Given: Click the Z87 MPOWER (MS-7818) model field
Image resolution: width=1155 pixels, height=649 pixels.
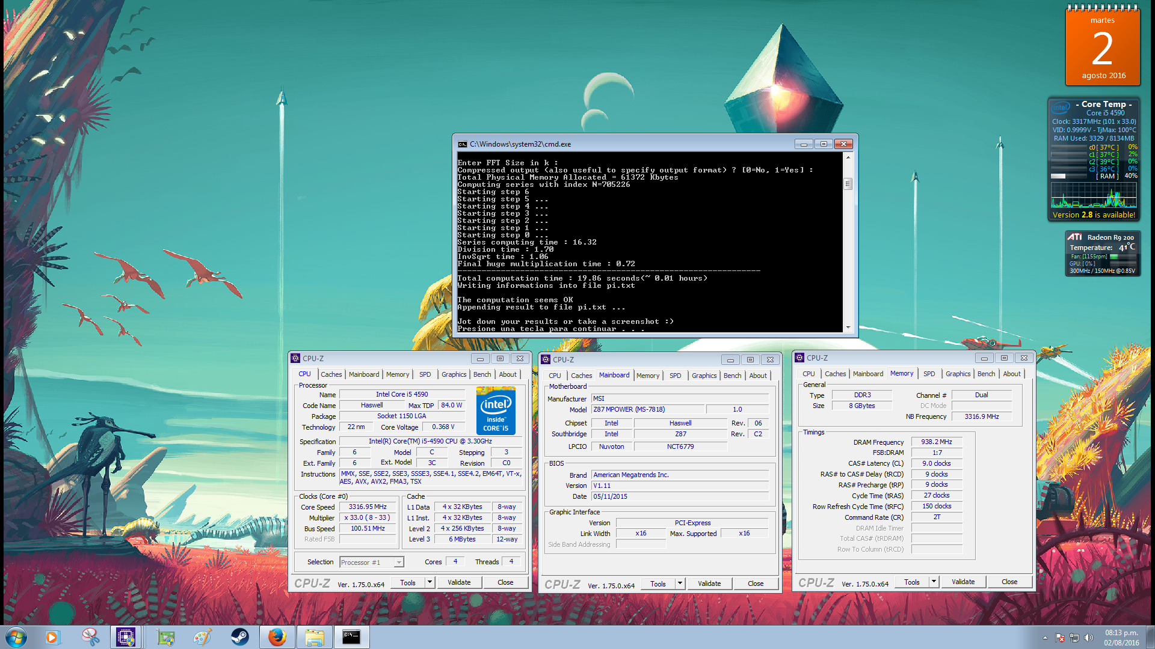Looking at the screenshot, I should pyautogui.click(x=647, y=409).
